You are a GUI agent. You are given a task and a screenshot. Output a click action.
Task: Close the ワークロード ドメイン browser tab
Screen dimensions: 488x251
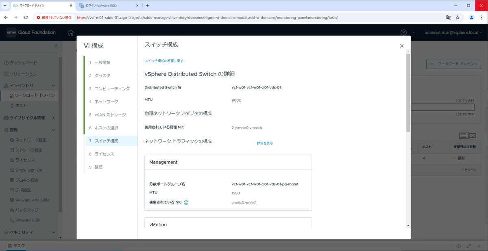[71, 6]
